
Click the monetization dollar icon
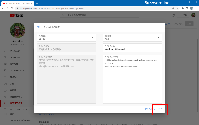pyautogui.click(x=5, y=97)
